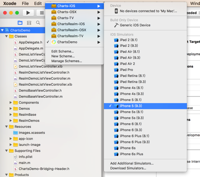Image resolution: width=200 pixels, height=177 pixels.
Task: Choose iPhone 6s simulator
Action: pyautogui.click(x=145, y=148)
